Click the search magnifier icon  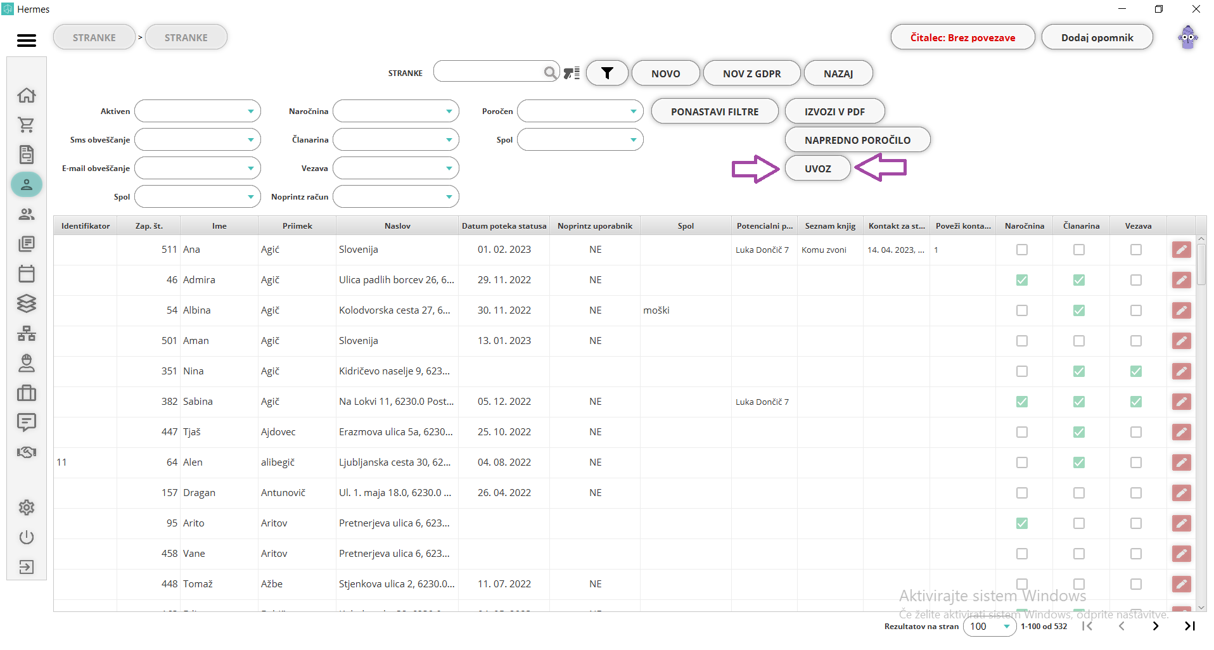[550, 73]
